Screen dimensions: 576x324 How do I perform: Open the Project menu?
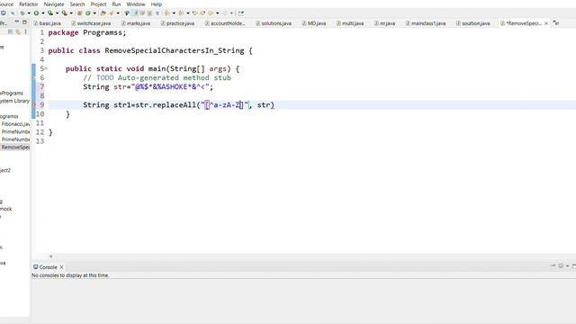98,4
